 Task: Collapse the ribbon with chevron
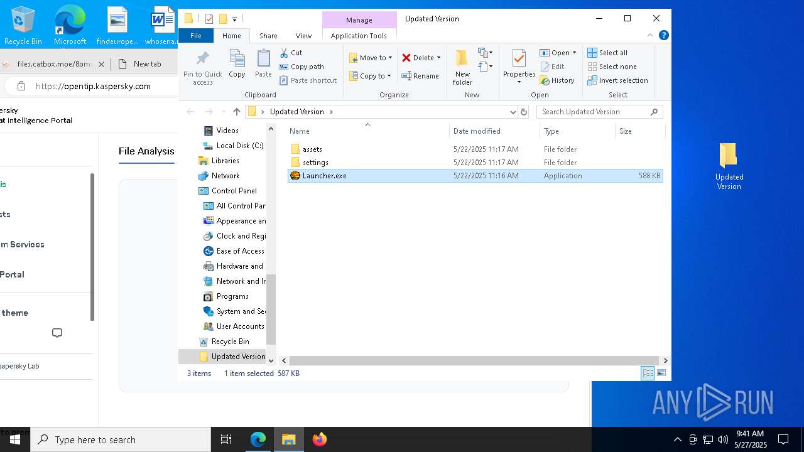pyautogui.click(x=650, y=35)
